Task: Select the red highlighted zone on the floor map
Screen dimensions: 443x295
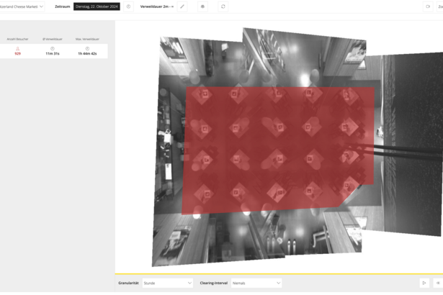Action: click(278, 150)
